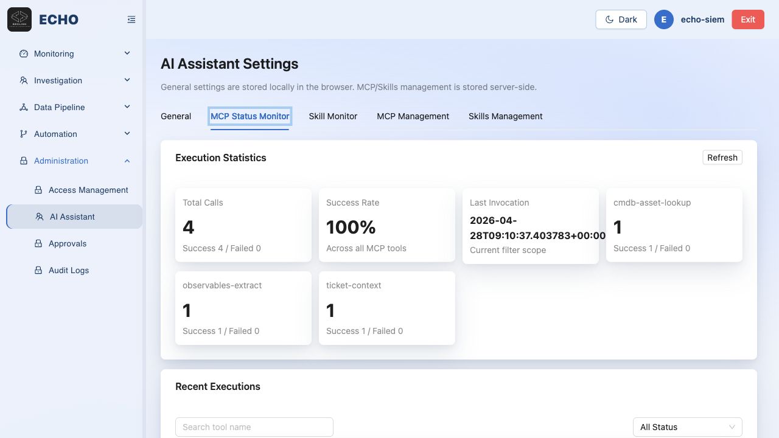Open the MCP Management tab
Viewport: 779px width, 438px height.
click(x=413, y=116)
